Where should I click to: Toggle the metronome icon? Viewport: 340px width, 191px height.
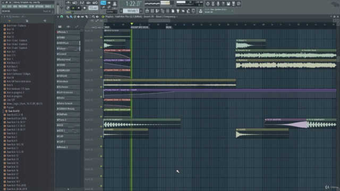(68, 3)
